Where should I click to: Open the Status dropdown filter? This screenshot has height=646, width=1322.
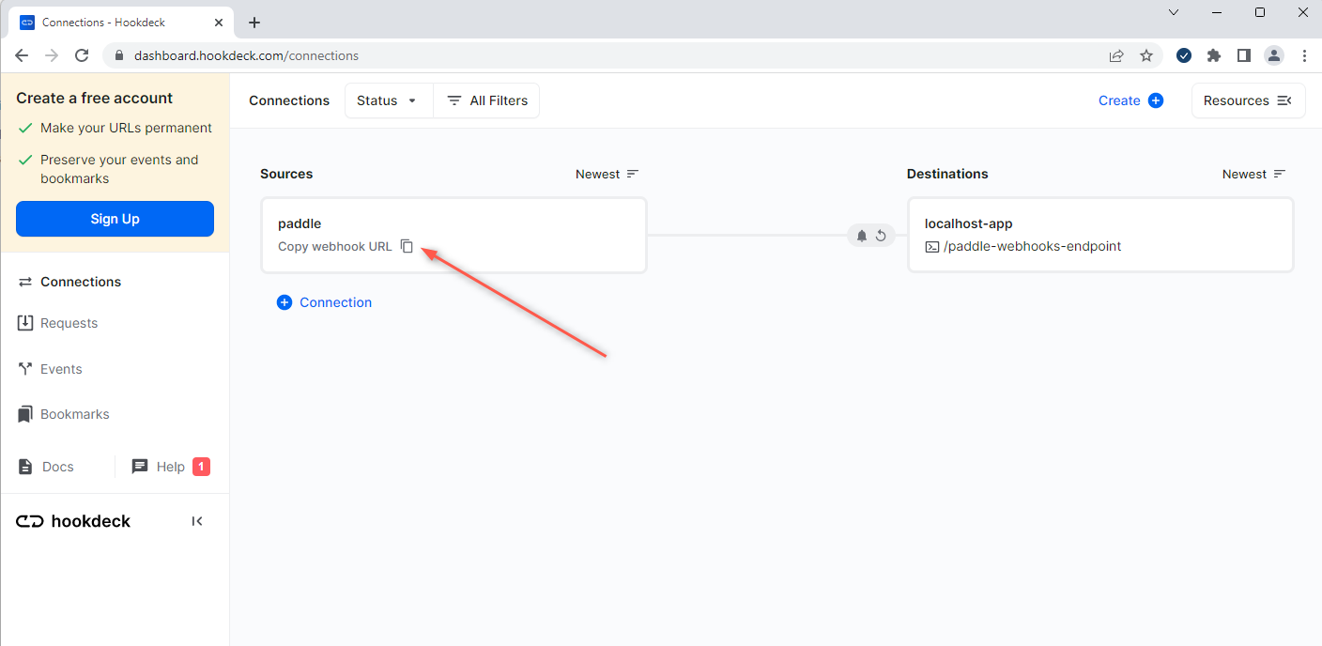[x=388, y=100]
